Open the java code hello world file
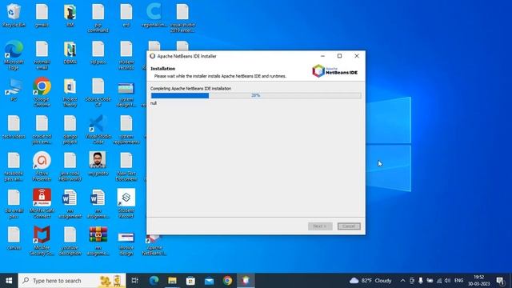512x288 pixels. tap(70, 166)
